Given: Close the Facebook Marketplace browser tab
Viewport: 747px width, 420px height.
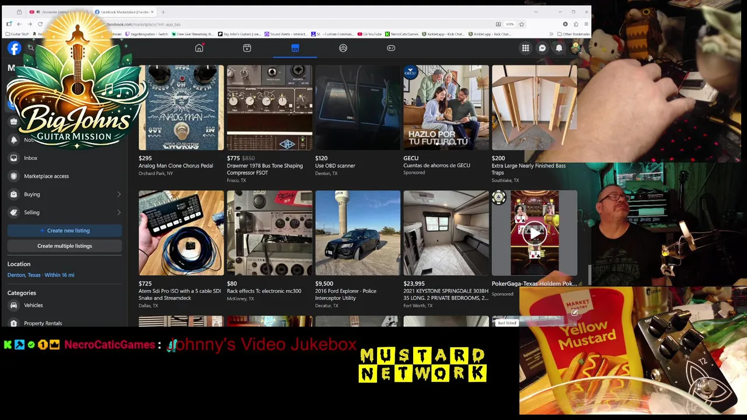Looking at the screenshot, I should [x=152, y=12].
